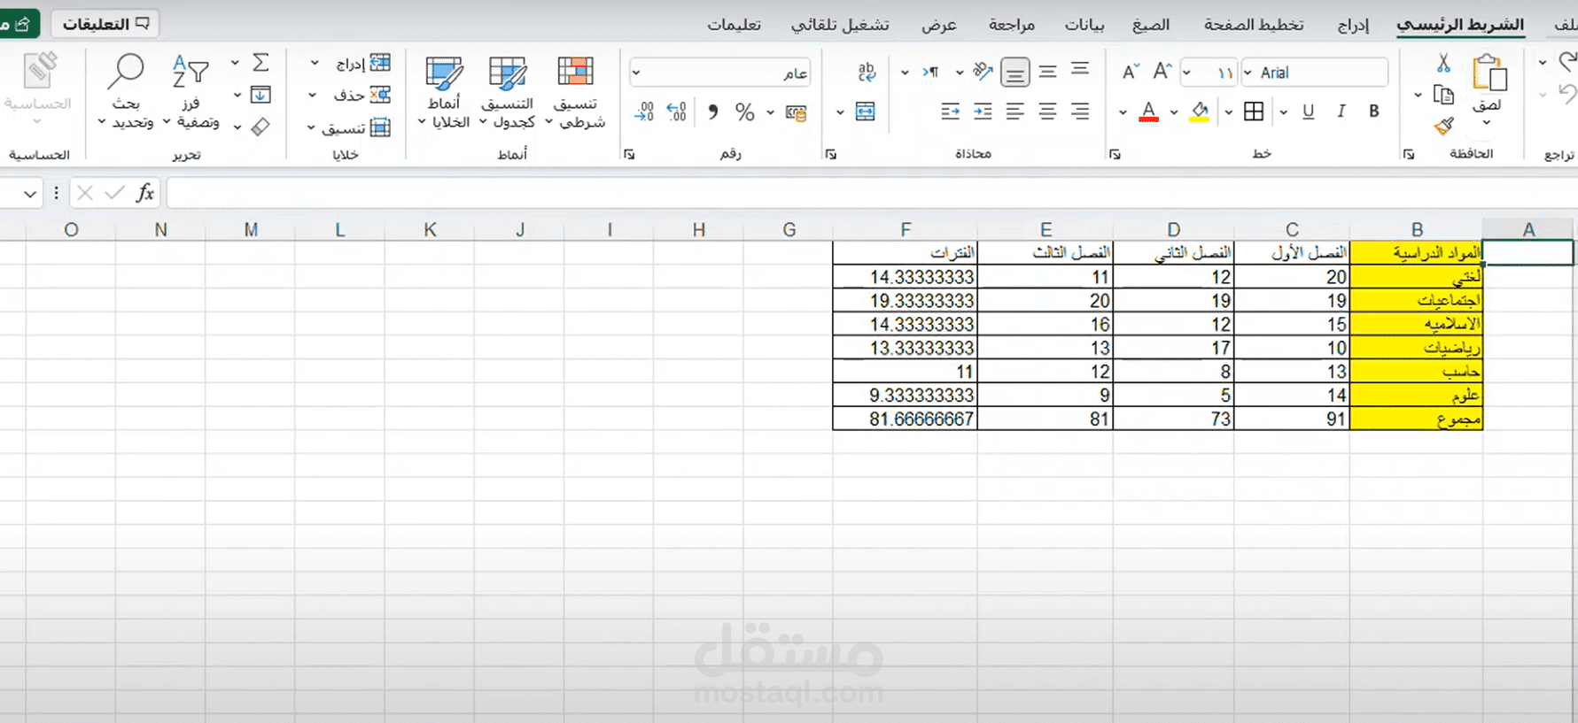Switch to تخطيط الصفحة tab
Viewport: 1578px width, 723px height.
[x=1253, y=25]
